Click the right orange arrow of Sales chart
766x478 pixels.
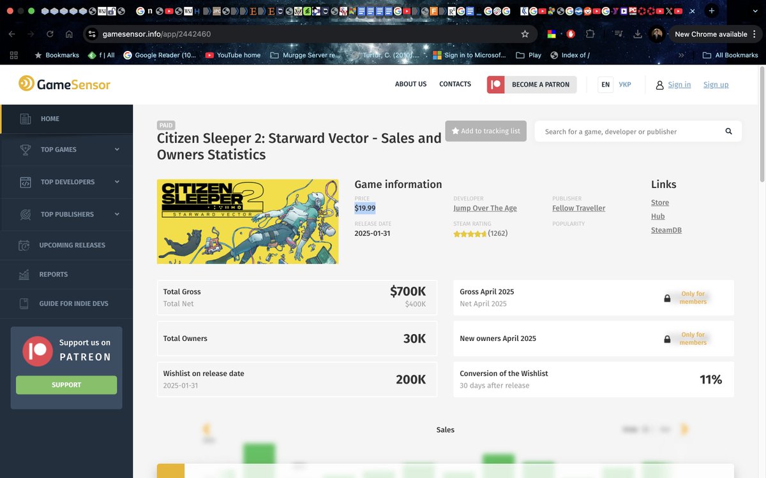684,430
